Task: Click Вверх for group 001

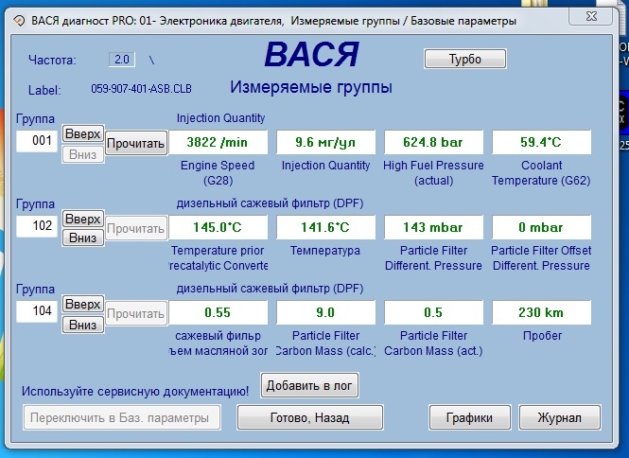Action: tap(83, 133)
